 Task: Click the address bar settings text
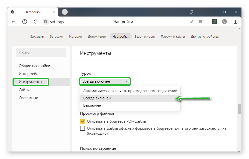[x=57, y=22]
